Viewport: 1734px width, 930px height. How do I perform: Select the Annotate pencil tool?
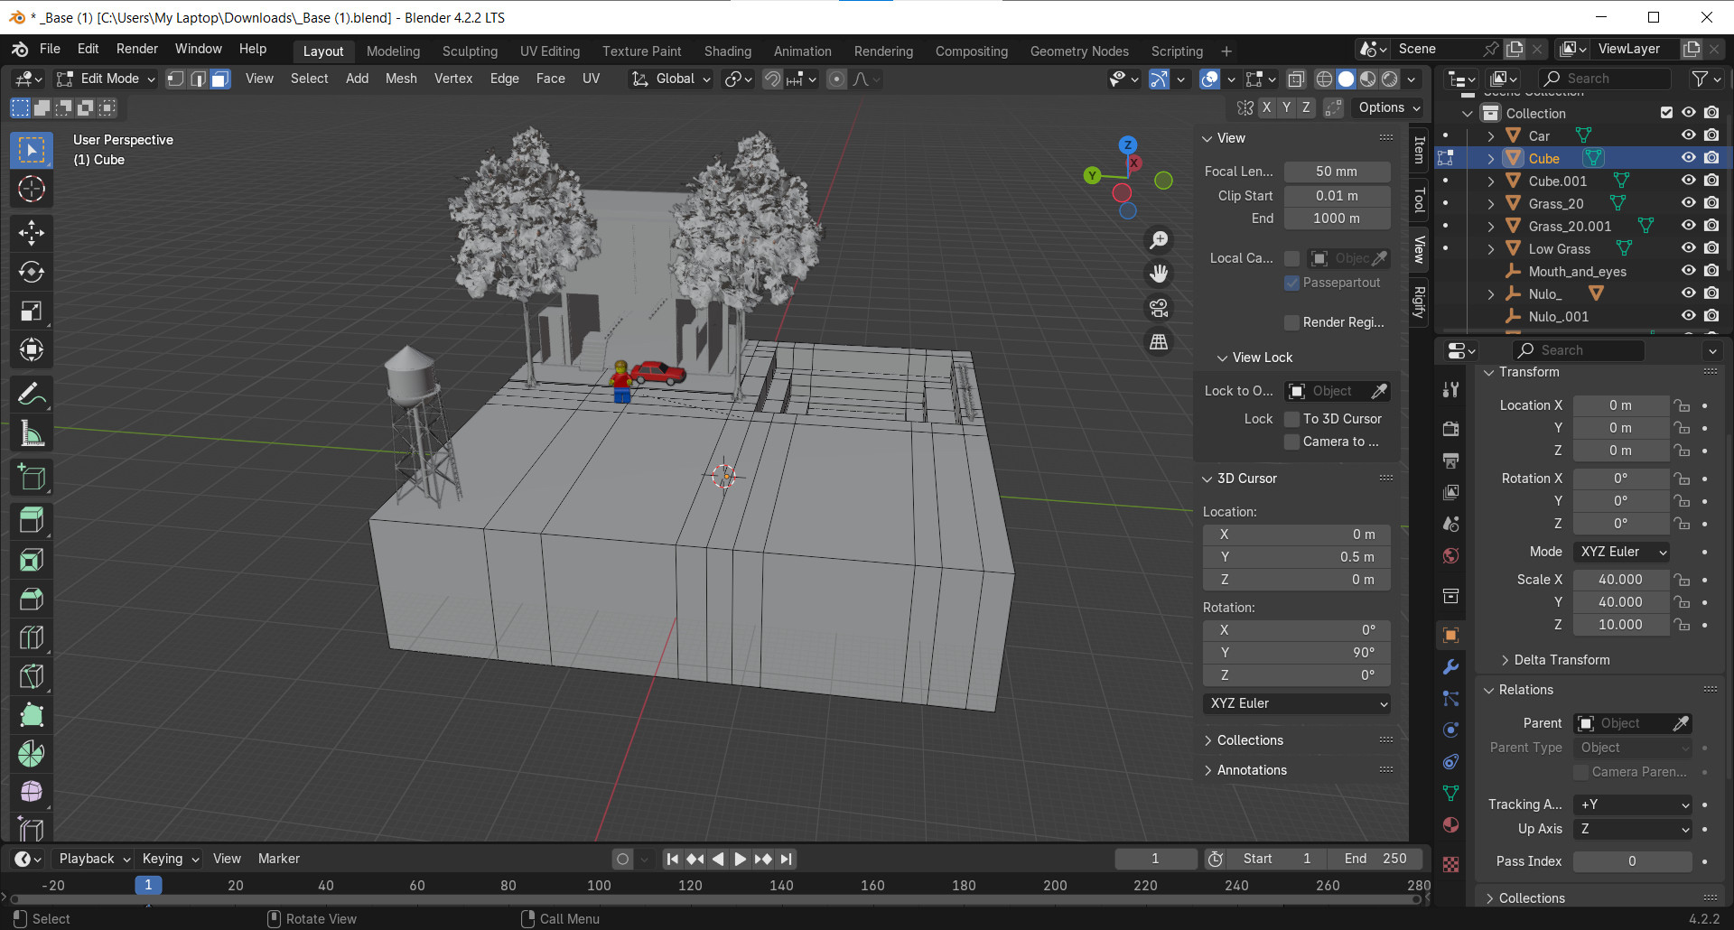point(32,395)
